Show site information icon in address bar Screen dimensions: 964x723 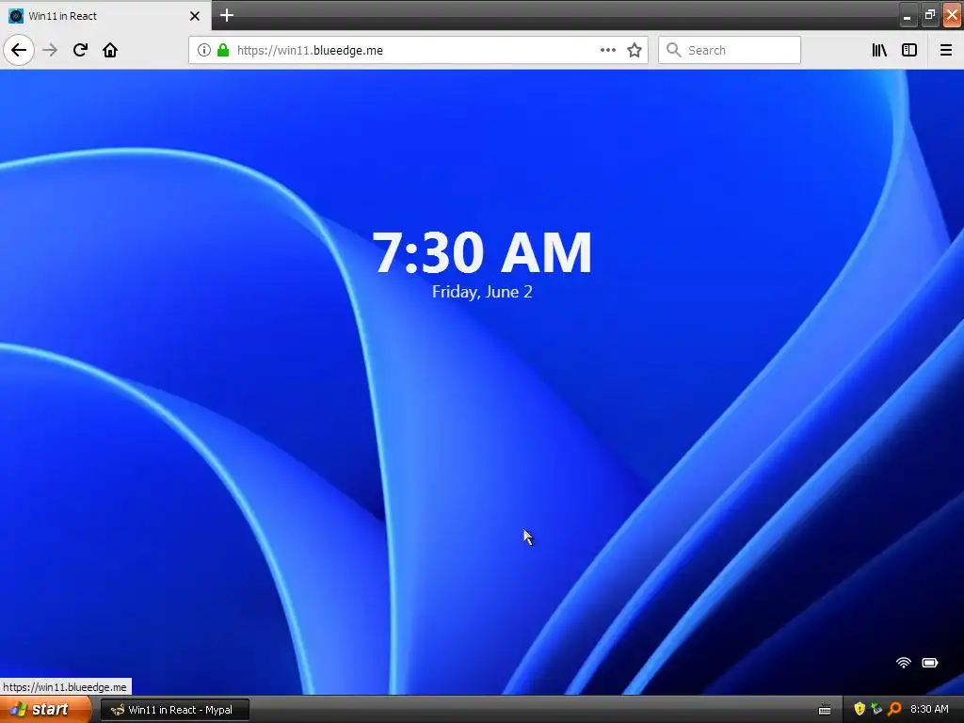(203, 50)
